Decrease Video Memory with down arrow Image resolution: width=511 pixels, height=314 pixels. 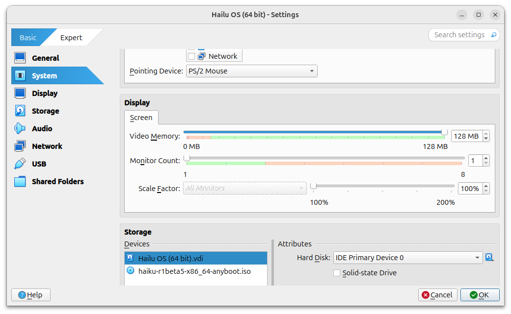coord(486,139)
